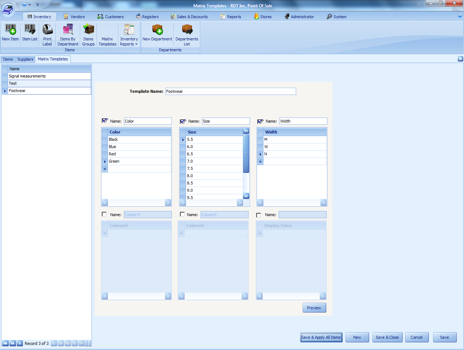Enable the Column5 attribute checkbox
The image size is (464, 350).
pyautogui.click(x=182, y=214)
